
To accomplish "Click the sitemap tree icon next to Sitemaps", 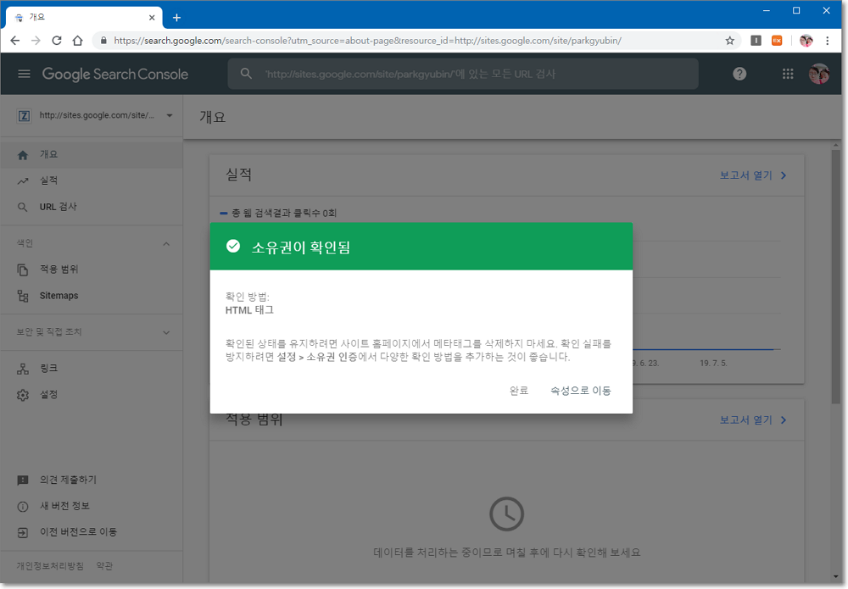I will pos(23,296).
